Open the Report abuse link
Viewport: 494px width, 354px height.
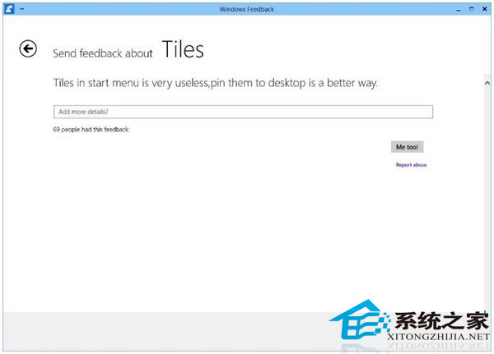point(411,165)
